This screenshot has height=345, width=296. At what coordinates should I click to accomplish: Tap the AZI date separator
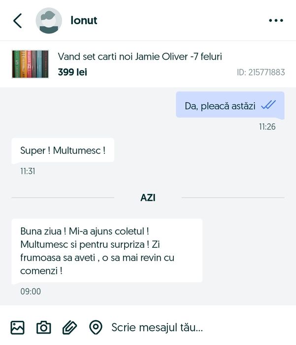click(148, 197)
